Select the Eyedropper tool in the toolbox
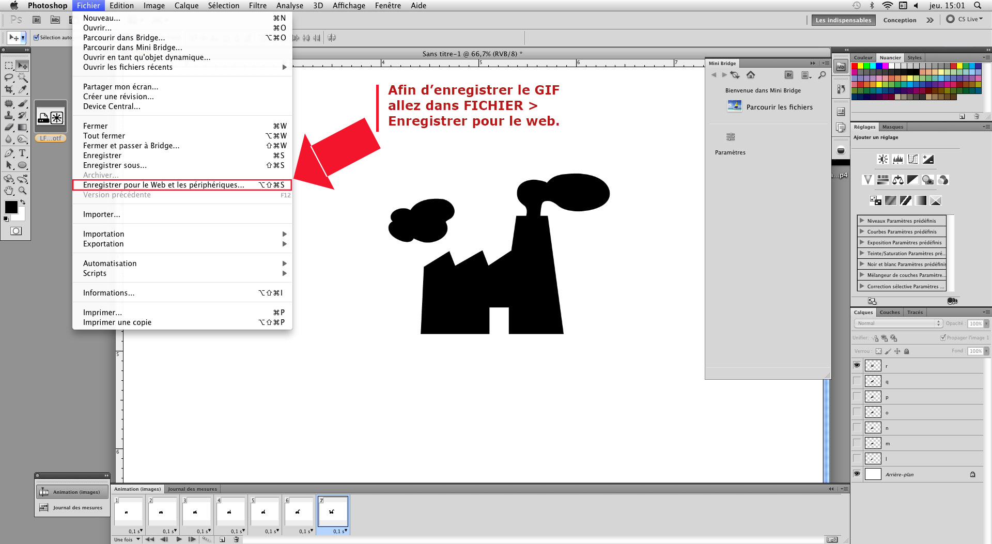This screenshot has width=992, height=544. [x=22, y=90]
